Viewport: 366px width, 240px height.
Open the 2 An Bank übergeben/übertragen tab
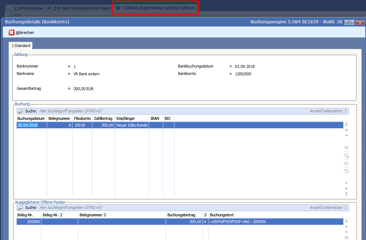(79, 8)
